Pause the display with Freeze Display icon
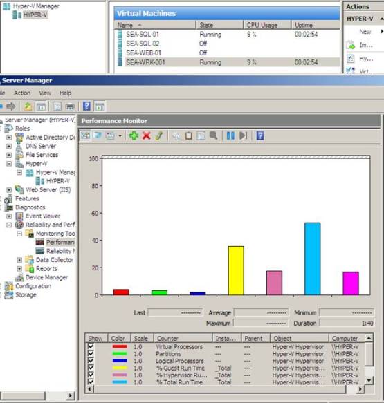Viewport: 384px width, 403px height. pyautogui.click(x=230, y=135)
